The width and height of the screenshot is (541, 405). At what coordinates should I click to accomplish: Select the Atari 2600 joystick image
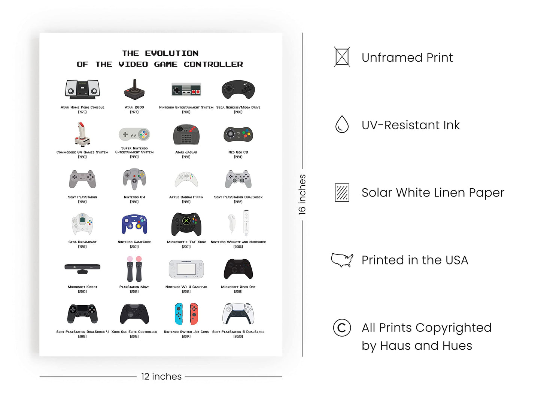[x=134, y=90]
